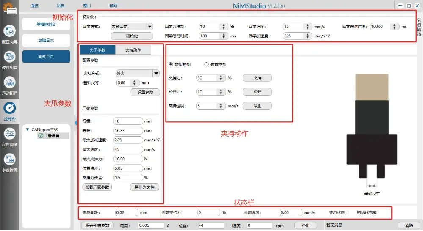The height and width of the screenshot is (231, 423).
Task: Open the 硬件配置 sidebar icon
Action: 9,57
